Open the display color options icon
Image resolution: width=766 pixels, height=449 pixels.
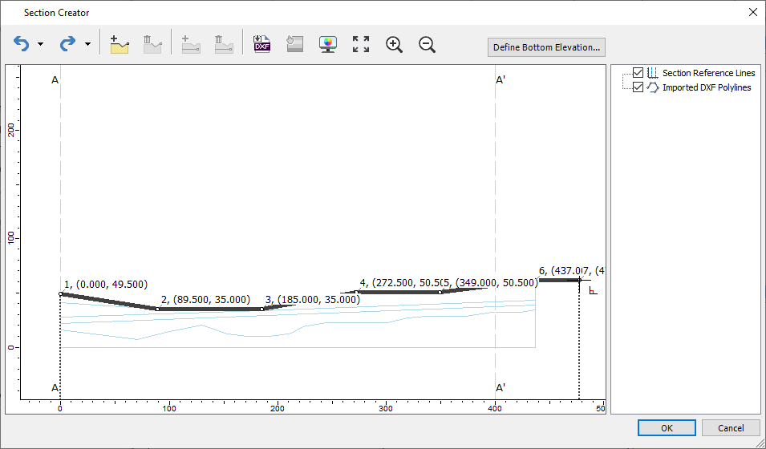pos(327,44)
